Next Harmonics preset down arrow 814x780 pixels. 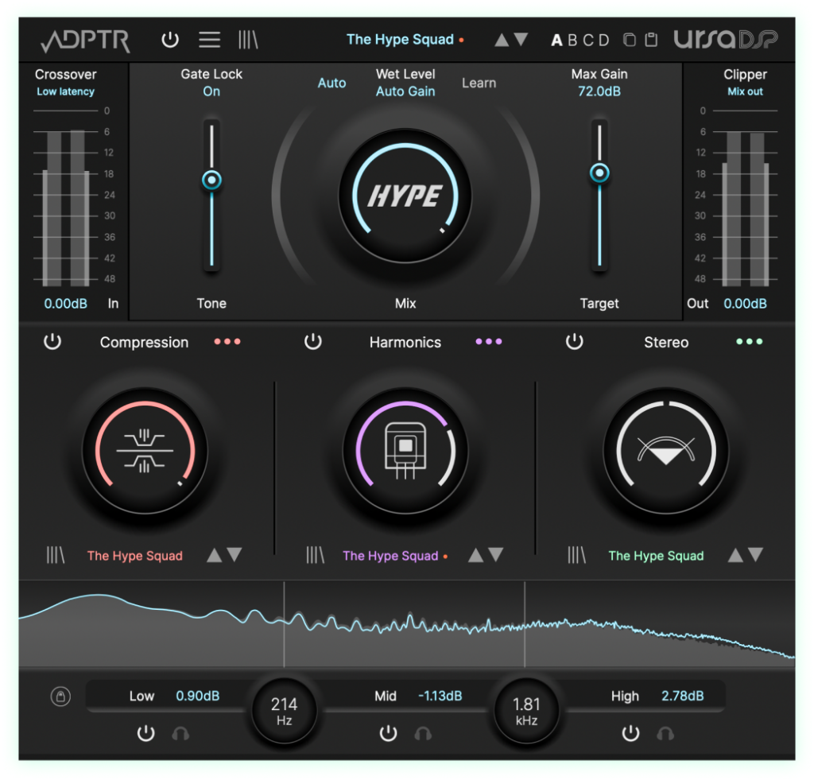pos(496,555)
